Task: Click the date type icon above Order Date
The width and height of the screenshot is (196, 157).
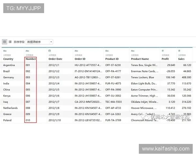Action: [x=50, y=51]
